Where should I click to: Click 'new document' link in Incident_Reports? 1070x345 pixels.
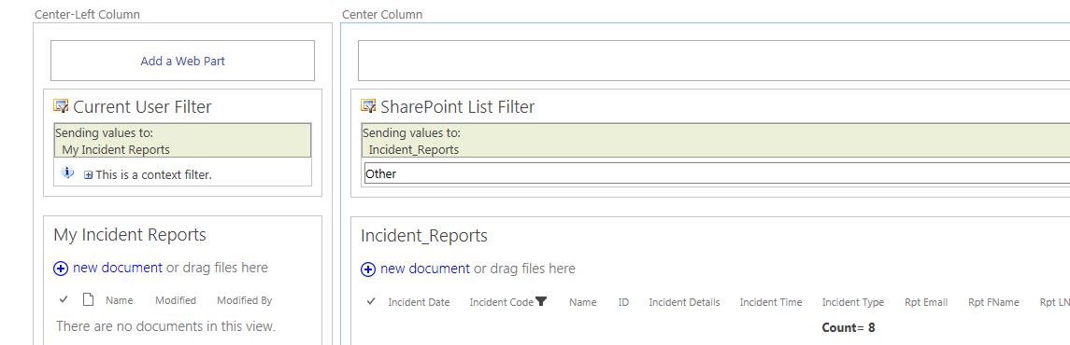(x=425, y=269)
